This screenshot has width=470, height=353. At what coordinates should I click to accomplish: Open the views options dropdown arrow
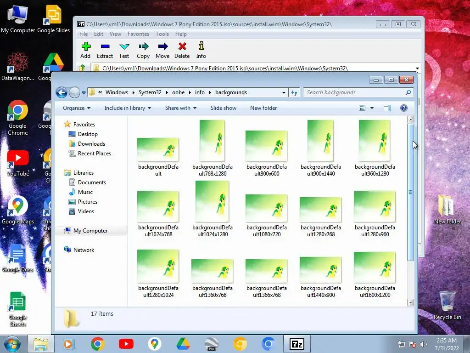click(372, 108)
